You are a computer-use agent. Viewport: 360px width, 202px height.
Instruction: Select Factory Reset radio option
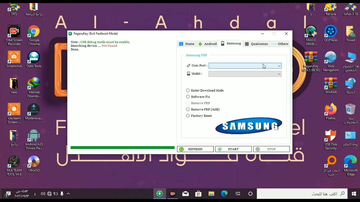tap(199, 116)
